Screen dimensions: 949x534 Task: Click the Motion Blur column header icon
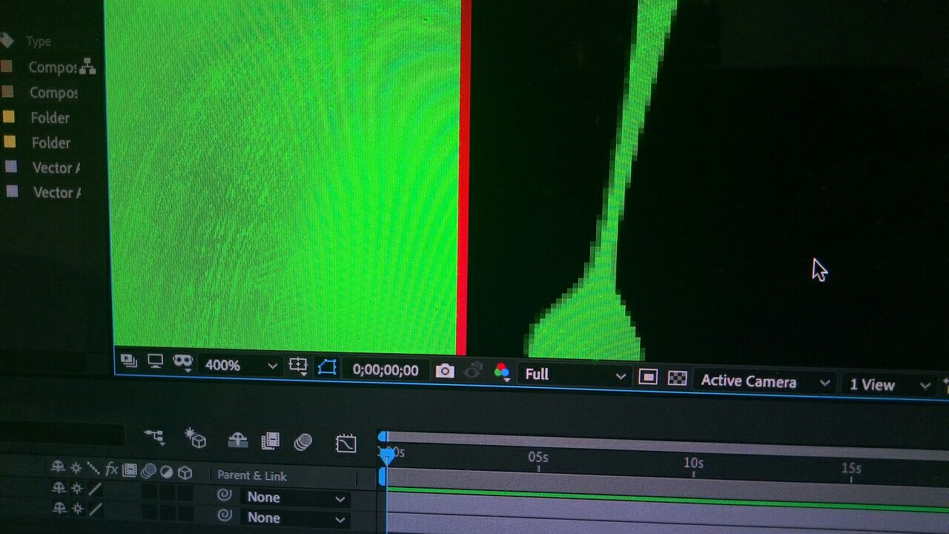click(148, 471)
